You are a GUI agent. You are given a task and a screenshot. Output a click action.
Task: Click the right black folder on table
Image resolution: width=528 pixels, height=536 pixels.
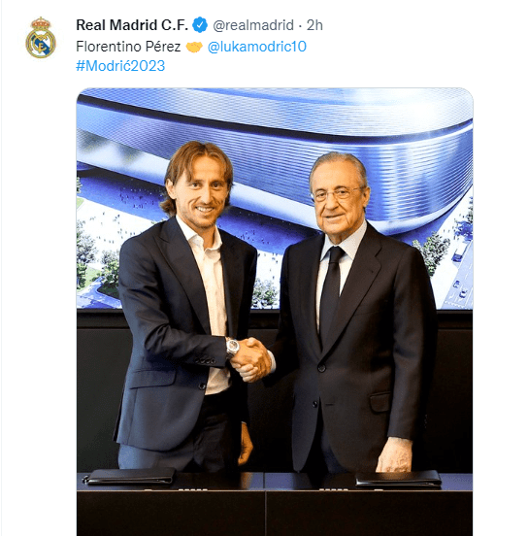[x=398, y=478]
